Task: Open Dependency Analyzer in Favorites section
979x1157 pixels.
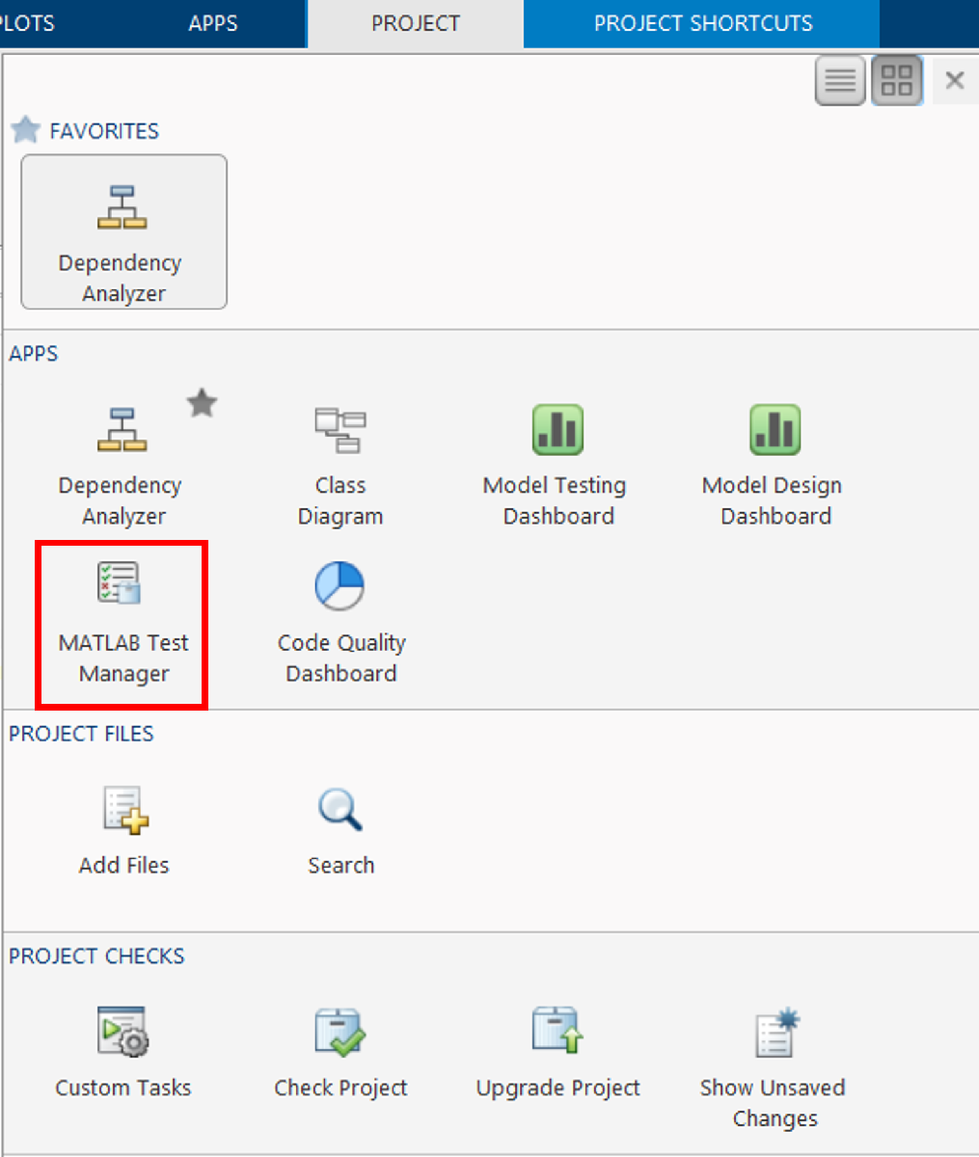Action: pyautogui.click(x=122, y=231)
